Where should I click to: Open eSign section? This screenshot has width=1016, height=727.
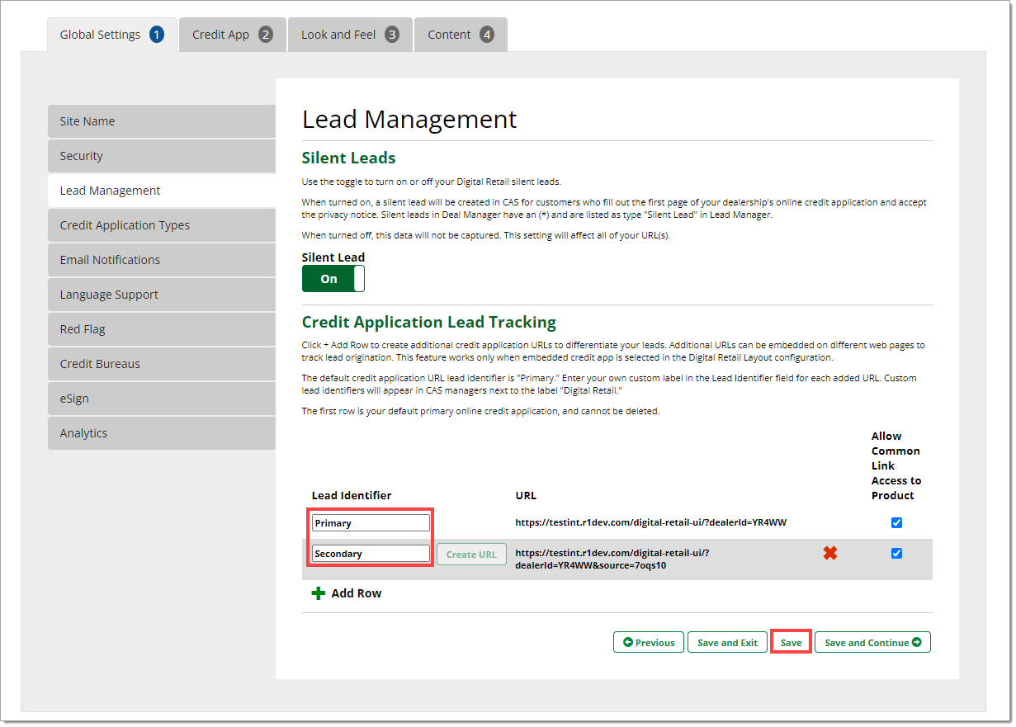(162, 399)
